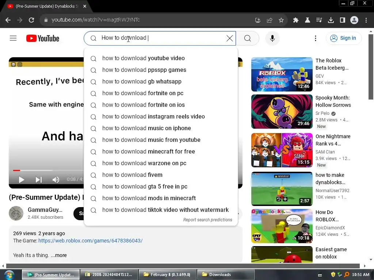
Task: Click the address bar URL
Action: 96,20
